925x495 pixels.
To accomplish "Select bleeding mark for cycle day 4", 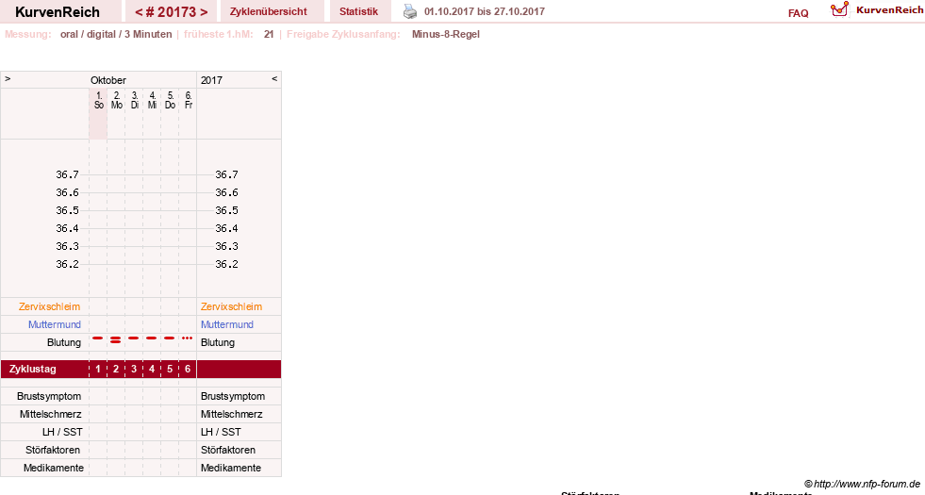I will click(x=152, y=338).
